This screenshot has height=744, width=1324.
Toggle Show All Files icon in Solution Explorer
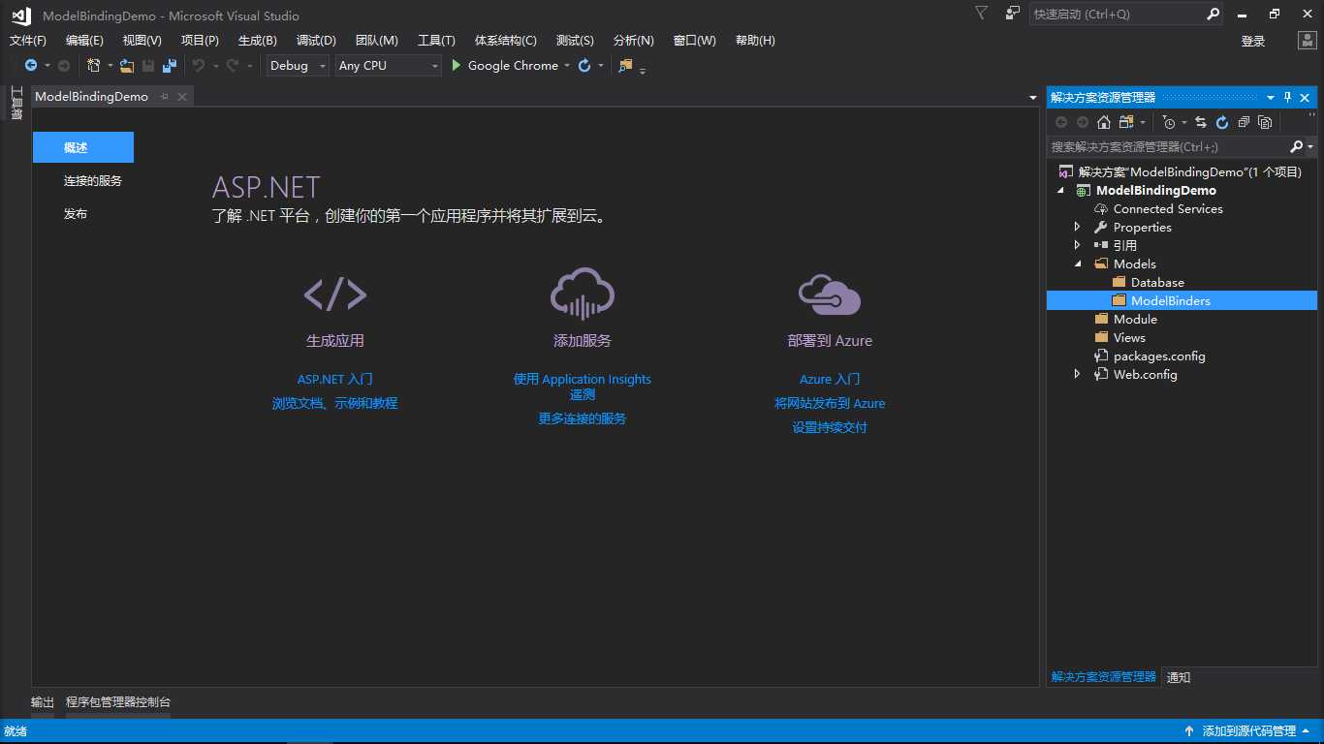(x=1265, y=122)
